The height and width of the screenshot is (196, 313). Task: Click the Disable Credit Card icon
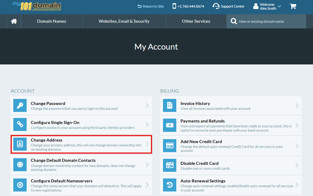(x=170, y=165)
